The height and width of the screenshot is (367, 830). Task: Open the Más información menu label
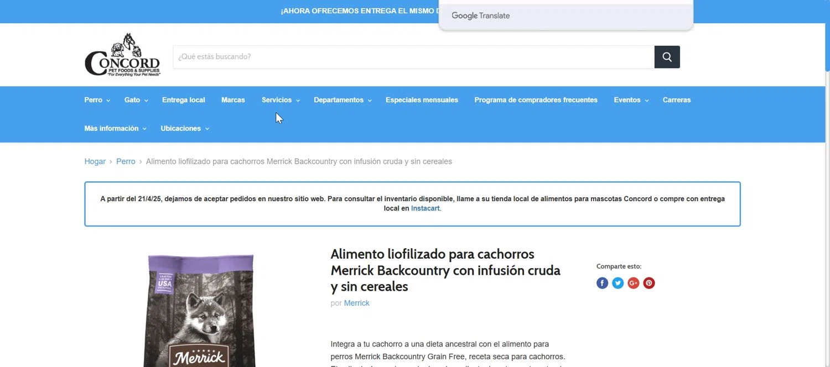click(111, 128)
